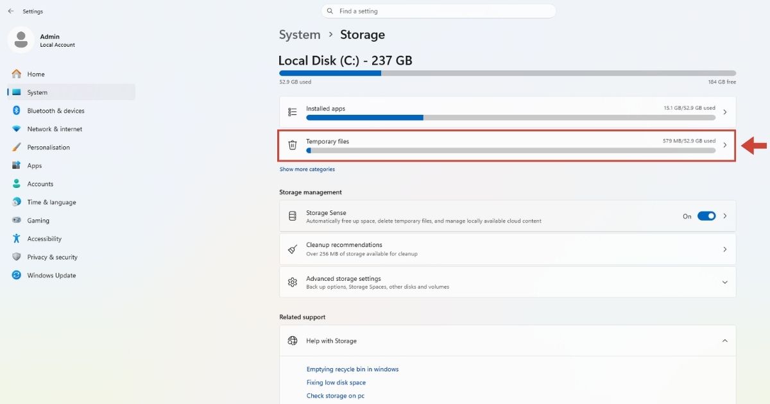Click the '52.9 GB used' text under disk
This screenshot has height=404, width=770.
click(x=295, y=82)
